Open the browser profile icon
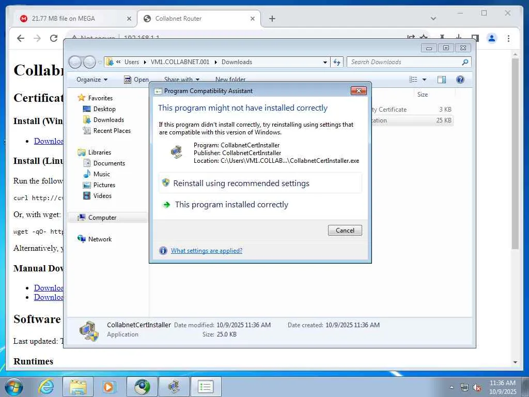This screenshot has height=397, width=529. point(492,38)
